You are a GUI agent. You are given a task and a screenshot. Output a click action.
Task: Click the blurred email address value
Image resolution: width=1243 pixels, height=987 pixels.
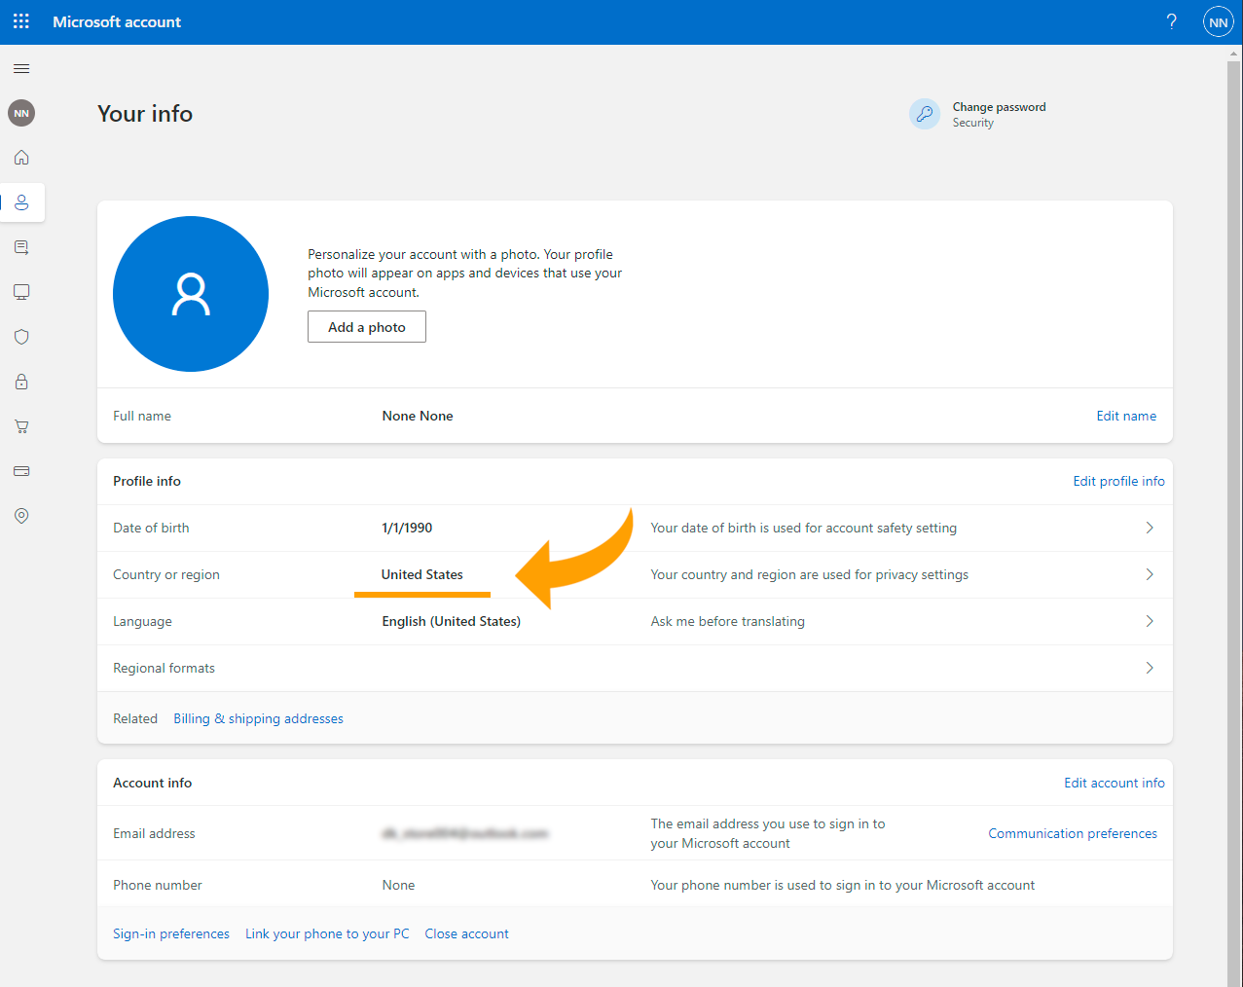(465, 833)
